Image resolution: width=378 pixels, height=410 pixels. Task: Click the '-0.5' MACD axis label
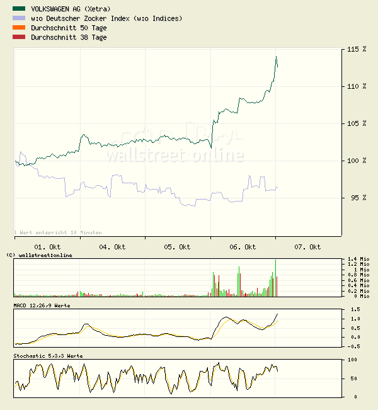354,346
